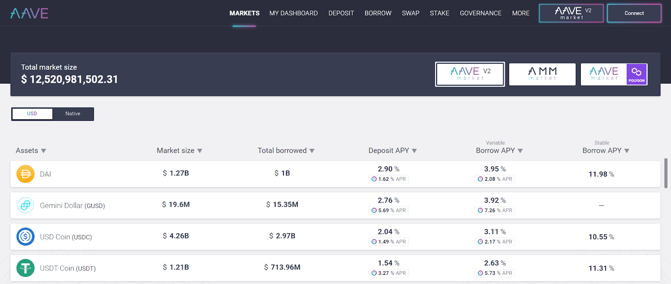Click reward icon beside DAI 2.08 % APR
This screenshot has width=671, height=284.
click(480, 179)
